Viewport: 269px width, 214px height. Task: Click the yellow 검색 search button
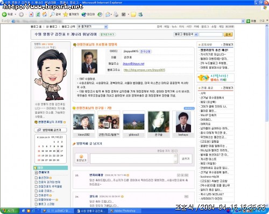228,34
